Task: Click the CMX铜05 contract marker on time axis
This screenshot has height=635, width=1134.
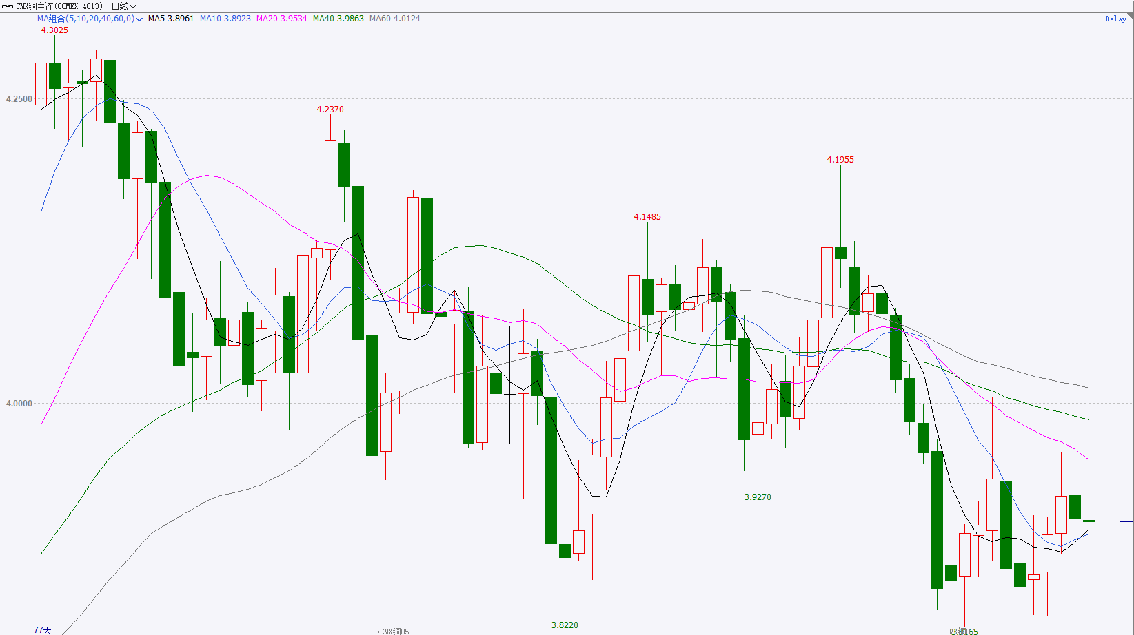Action: (x=395, y=632)
